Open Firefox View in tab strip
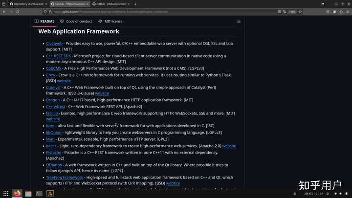Screen dimensions: 352x198 pyautogui.click(x=3, y=4)
